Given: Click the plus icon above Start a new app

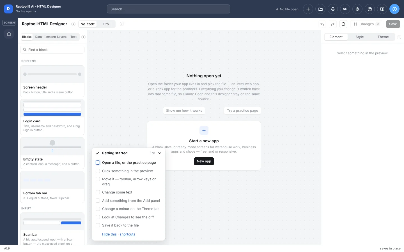Looking at the screenshot, I should (204, 130).
